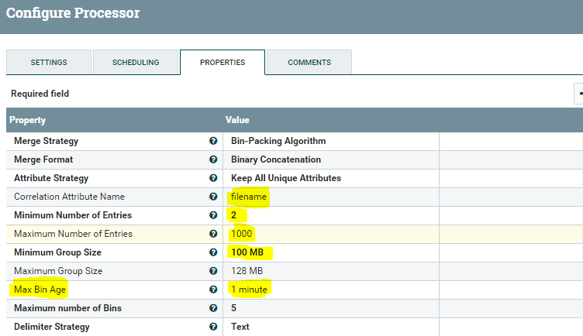Open Attribute Strategy value Keep All Unique Attributes

click(x=286, y=179)
